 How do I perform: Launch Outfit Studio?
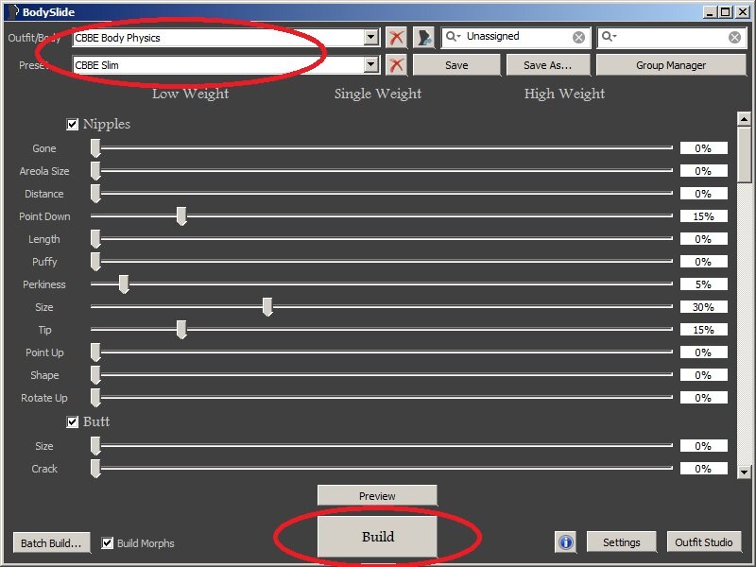tap(703, 542)
